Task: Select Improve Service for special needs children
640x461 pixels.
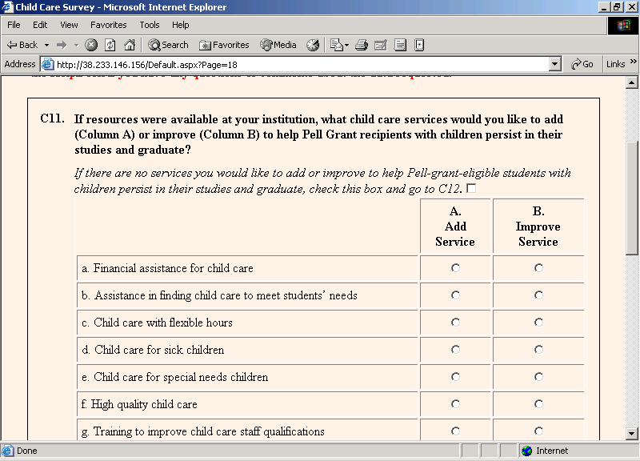Action: coord(538,376)
